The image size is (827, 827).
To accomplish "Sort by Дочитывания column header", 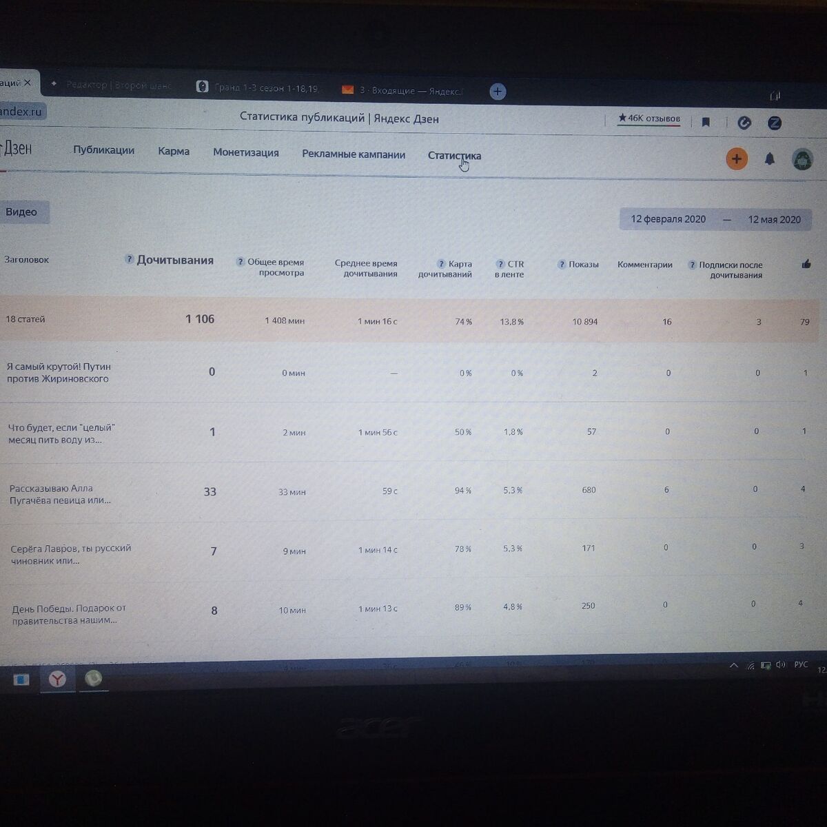I will [x=175, y=260].
